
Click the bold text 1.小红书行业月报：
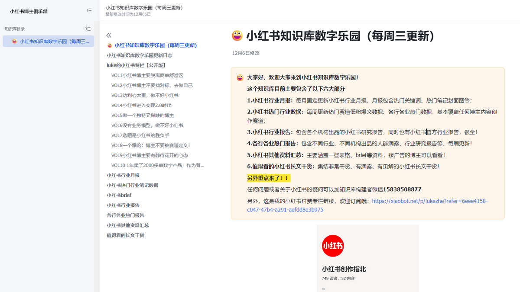(x=270, y=100)
